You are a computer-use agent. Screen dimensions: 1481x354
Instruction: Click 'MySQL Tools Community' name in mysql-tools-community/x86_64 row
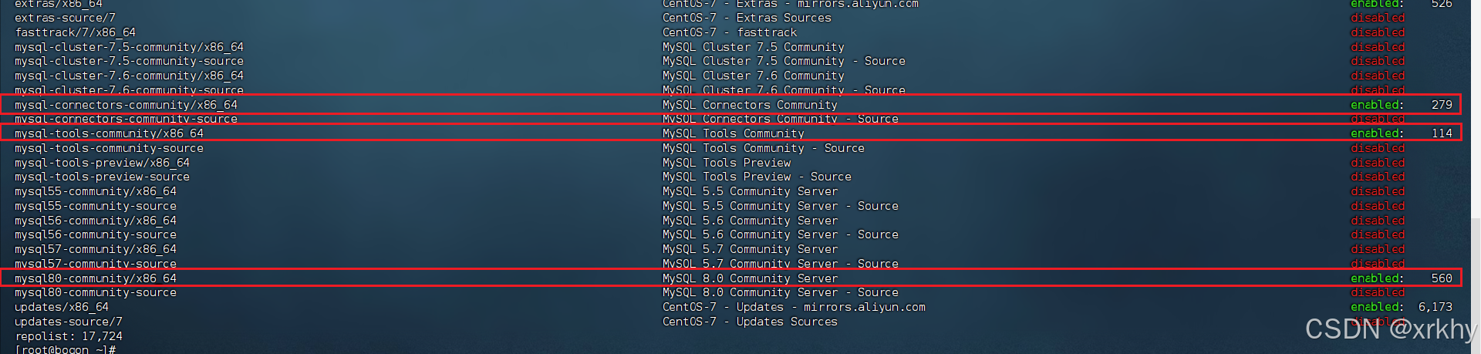(x=733, y=133)
